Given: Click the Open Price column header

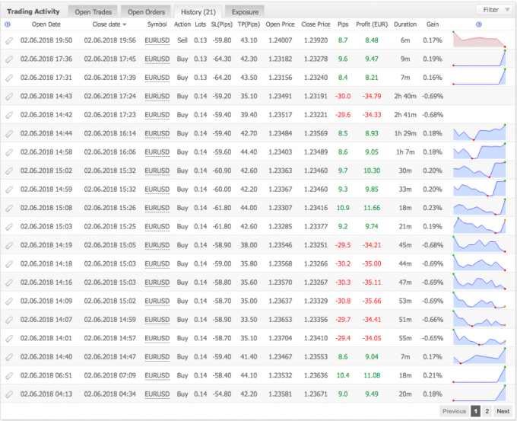Looking at the screenshot, I should click(x=281, y=24).
